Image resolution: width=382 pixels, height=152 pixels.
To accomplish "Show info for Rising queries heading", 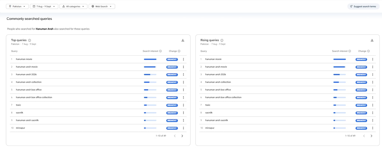I will click(x=222, y=41).
